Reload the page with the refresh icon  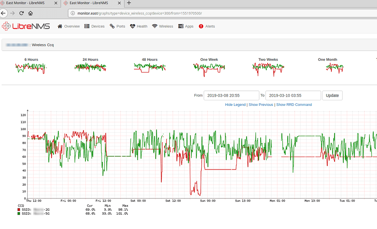pyautogui.click(x=21, y=13)
